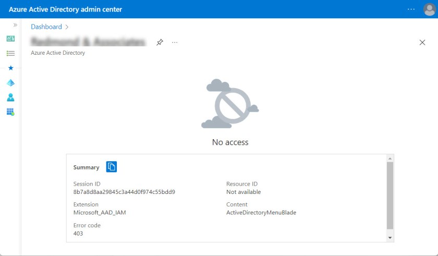Click the summary scrollbar down arrow
Viewport: 438px width, 256px height.
tap(390, 238)
